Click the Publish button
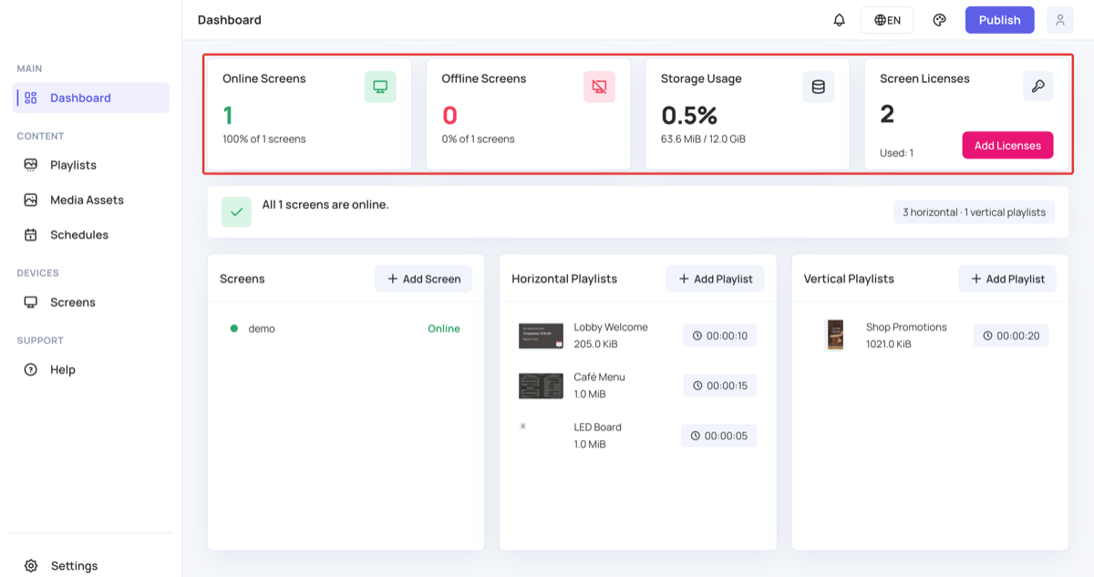This screenshot has height=577, width=1094. coord(1000,20)
